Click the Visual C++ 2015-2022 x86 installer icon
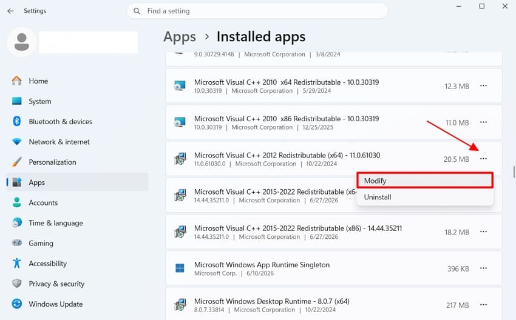516x320 pixels. [x=180, y=232]
